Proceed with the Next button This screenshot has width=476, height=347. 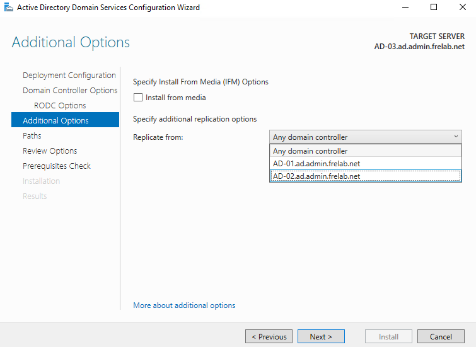(321, 337)
